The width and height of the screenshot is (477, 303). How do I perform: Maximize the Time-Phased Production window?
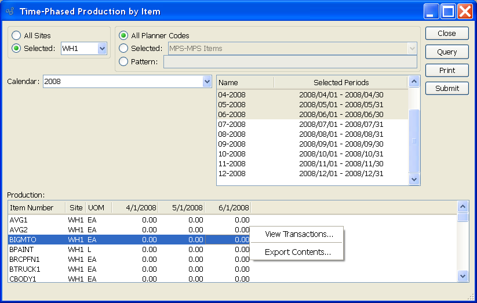449,11
